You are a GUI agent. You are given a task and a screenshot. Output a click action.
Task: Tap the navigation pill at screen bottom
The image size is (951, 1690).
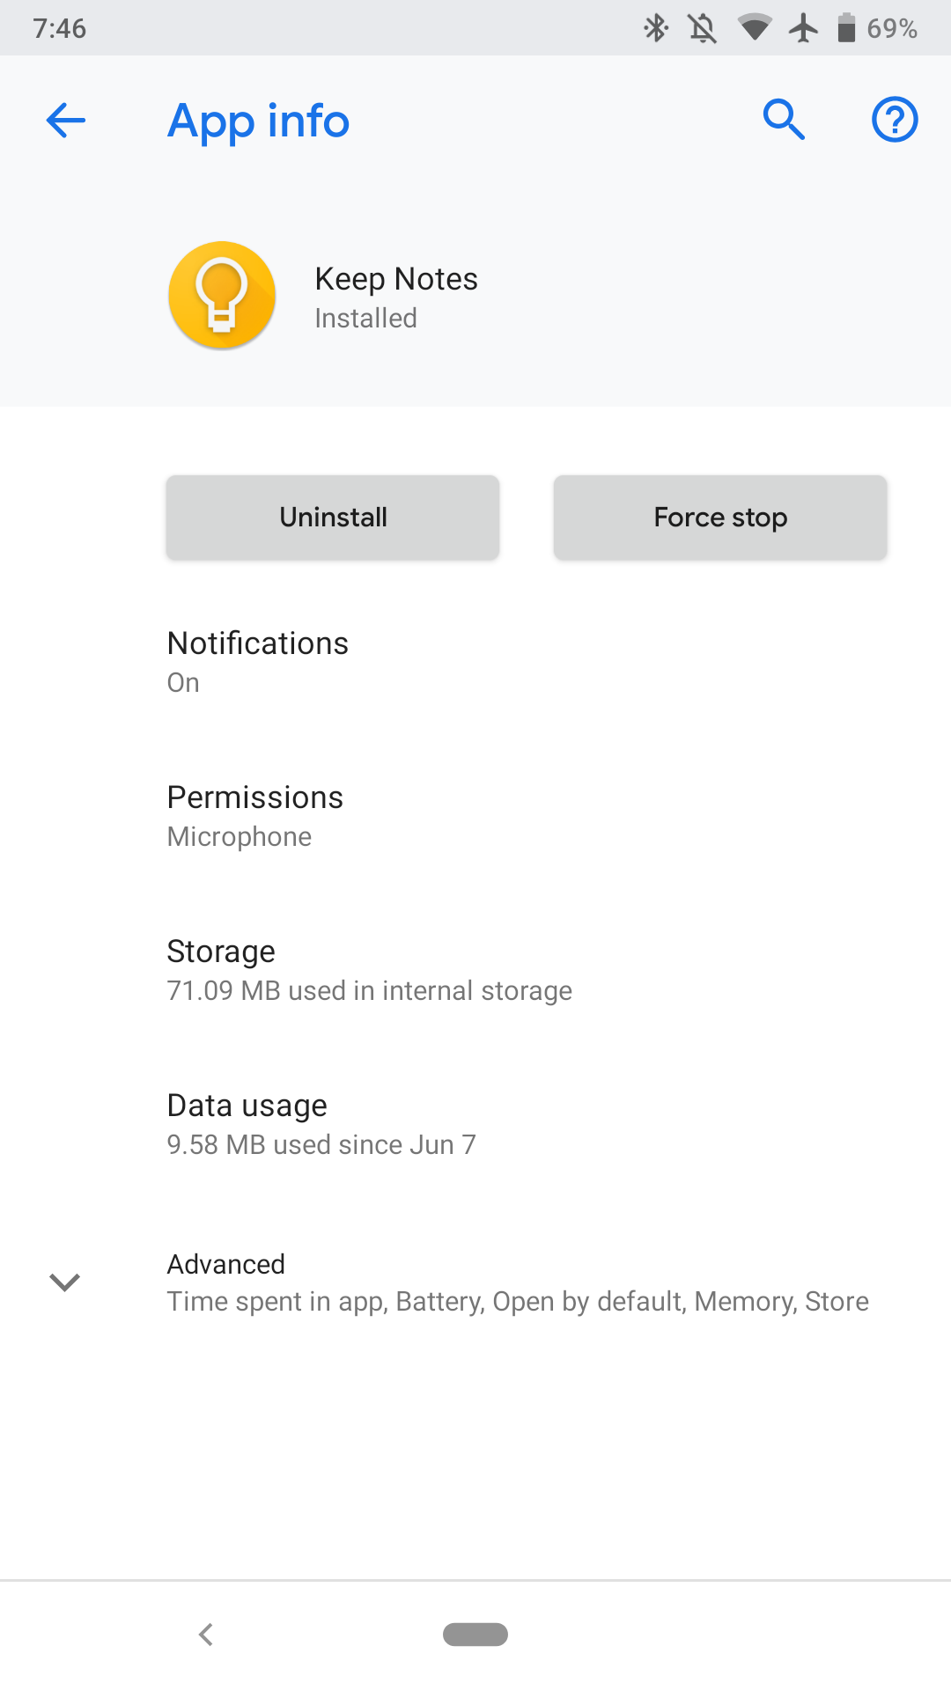pyautogui.click(x=475, y=1635)
